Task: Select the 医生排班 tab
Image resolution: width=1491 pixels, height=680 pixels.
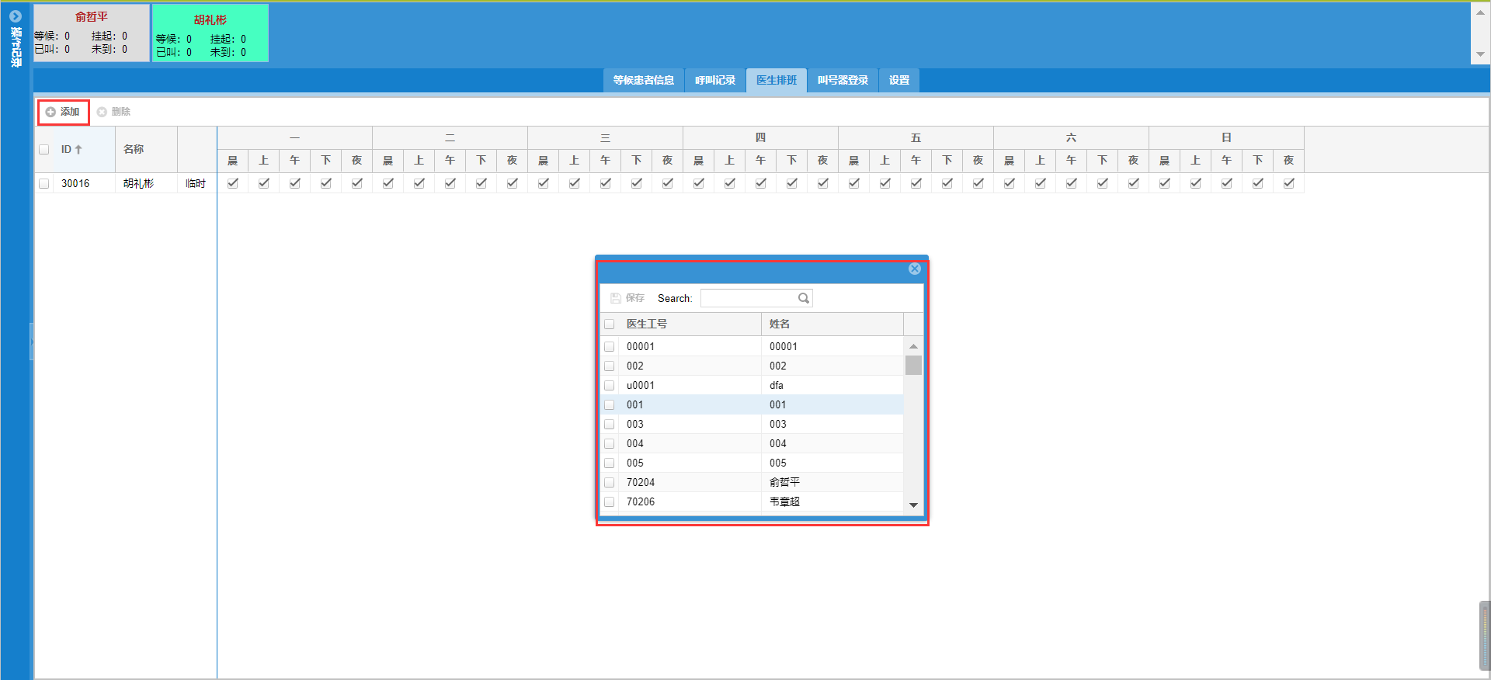Action: click(777, 80)
